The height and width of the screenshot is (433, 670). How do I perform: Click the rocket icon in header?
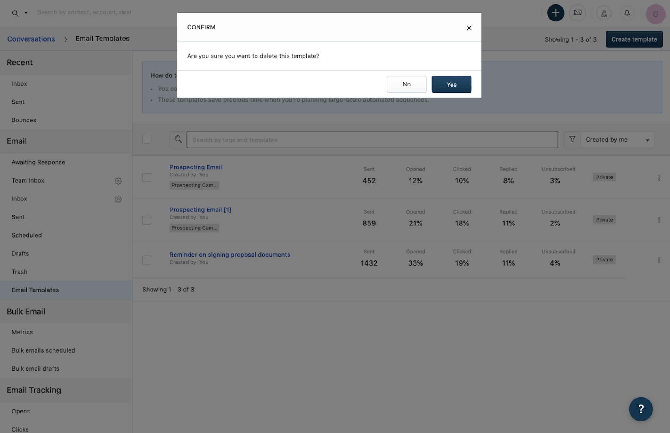tap(604, 13)
